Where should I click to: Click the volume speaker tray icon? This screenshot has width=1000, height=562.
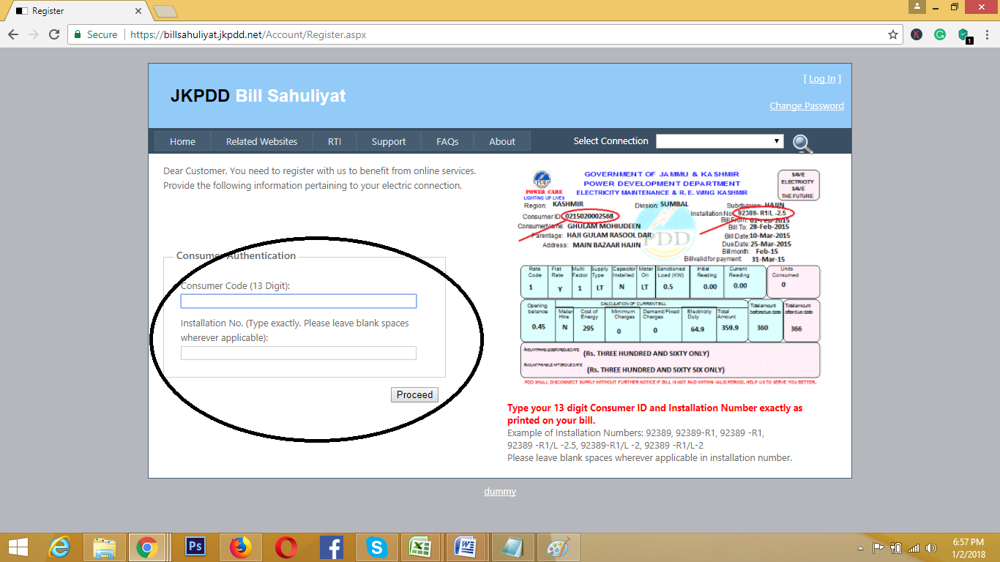tap(931, 547)
